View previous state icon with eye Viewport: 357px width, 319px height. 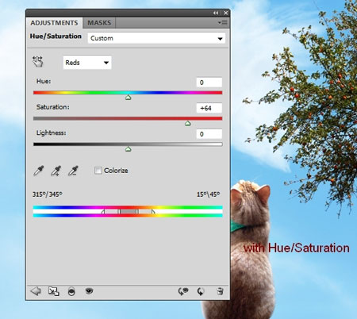point(183,291)
